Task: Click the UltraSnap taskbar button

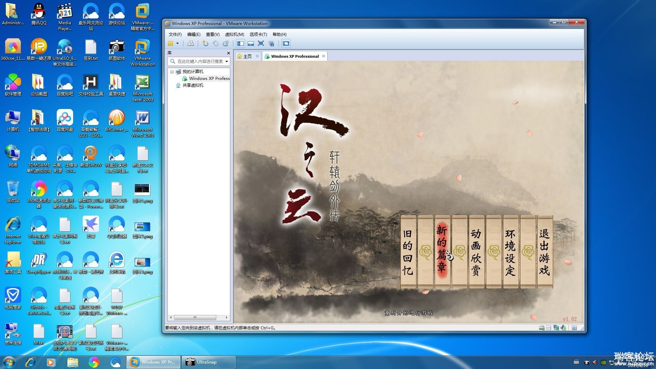Action: (208, 362)
